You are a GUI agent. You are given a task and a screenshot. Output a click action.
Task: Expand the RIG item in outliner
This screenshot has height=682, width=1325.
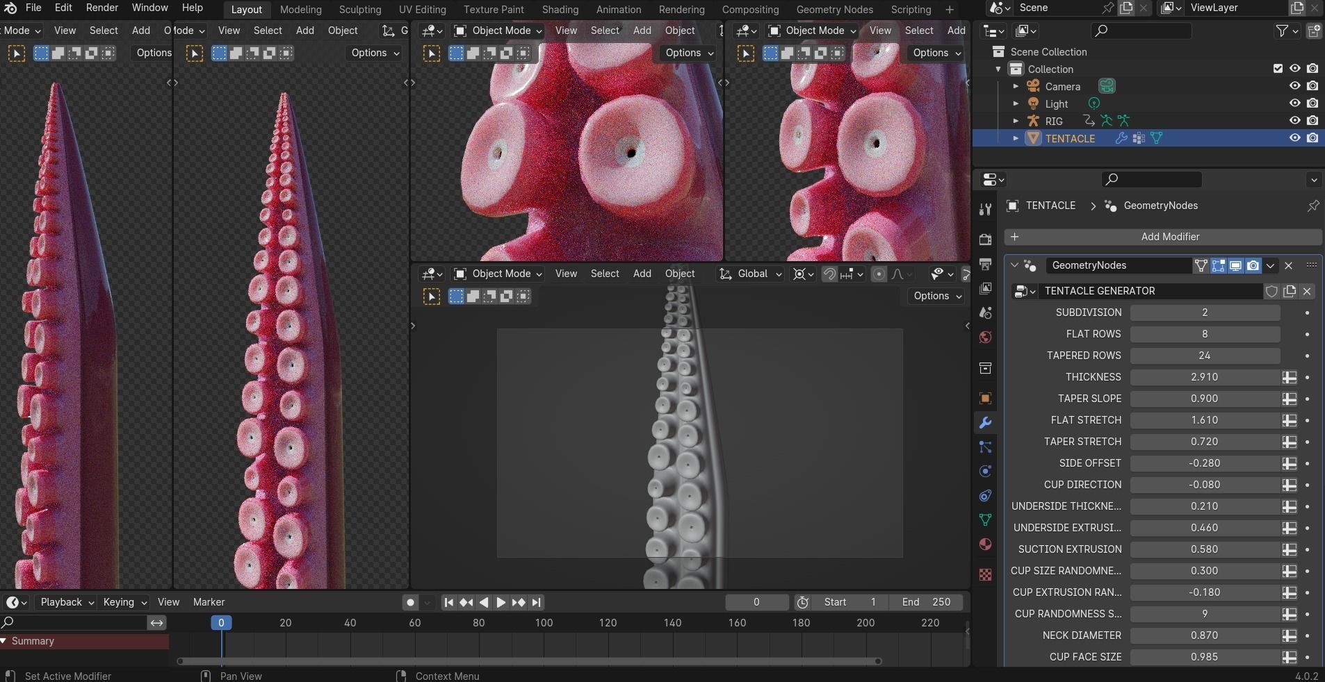[x=1016, y=121]
